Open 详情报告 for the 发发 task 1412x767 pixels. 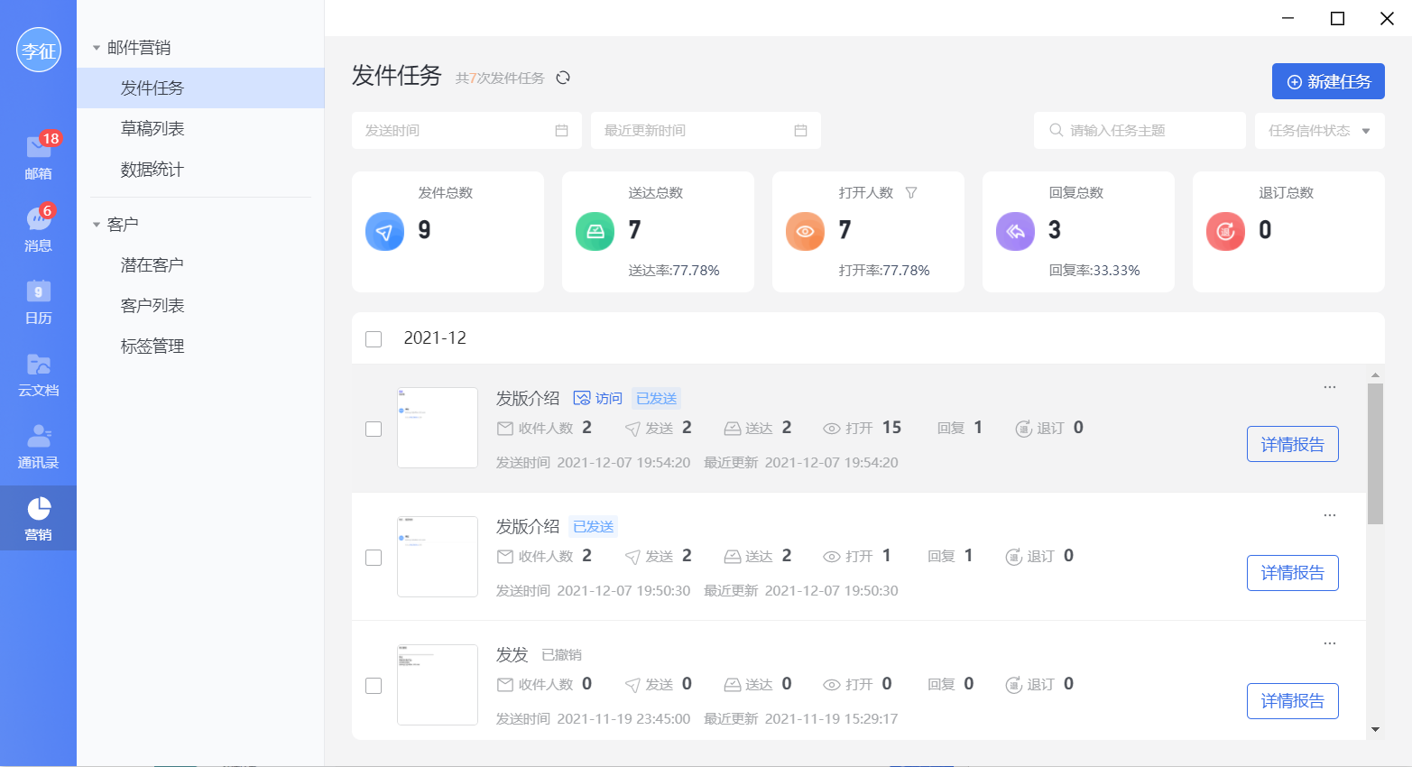click(1292, 701)
